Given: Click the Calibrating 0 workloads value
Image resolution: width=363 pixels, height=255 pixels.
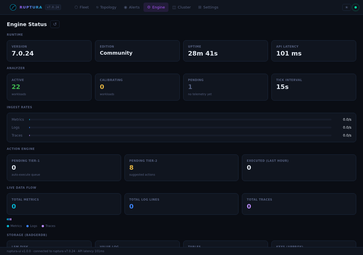Looking at the screenshot, I should coord(102,87).
